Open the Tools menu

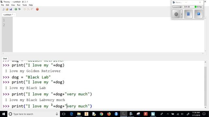click(24, 5)
